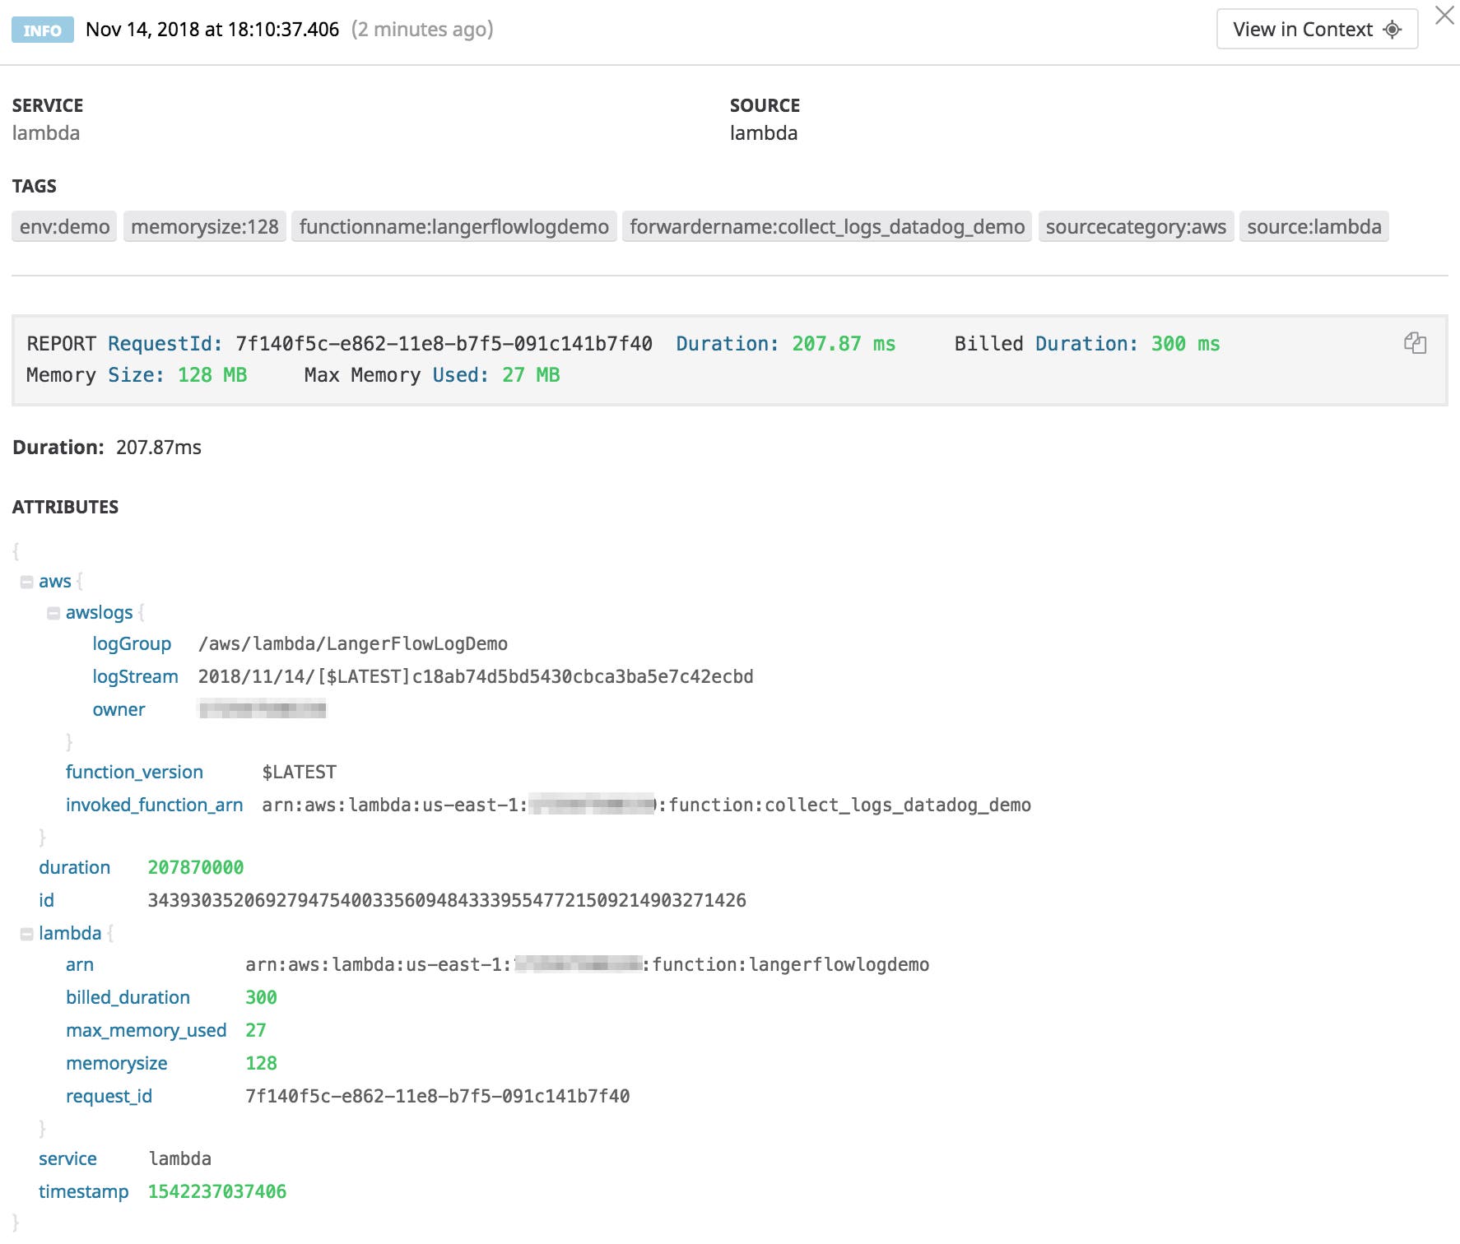1460x1244 pixels.
Task: Click the duration value 207870000
Action: coord(195,867)
